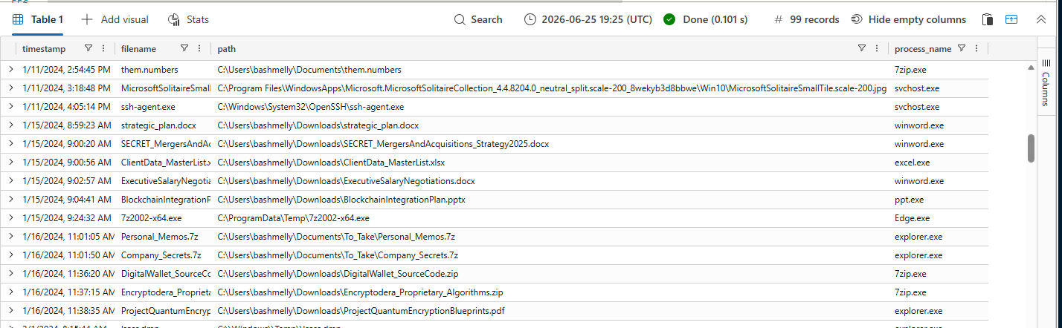1062x328 pixels.
Task: Click the copy to clipboard icon
Action: pyautogui.click(x=988, y=19)
